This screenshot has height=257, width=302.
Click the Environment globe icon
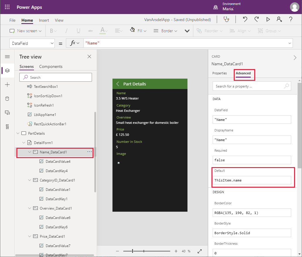216,7
